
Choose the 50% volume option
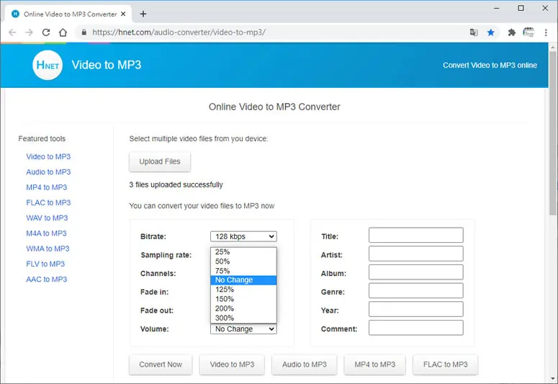tap(243, 261)
